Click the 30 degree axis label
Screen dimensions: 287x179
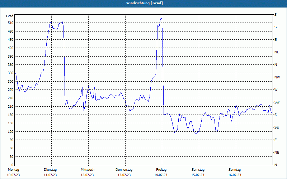coord(11,157)
